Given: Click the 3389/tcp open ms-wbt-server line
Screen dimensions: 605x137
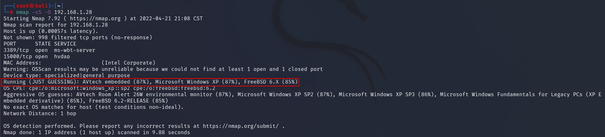Looking at the screenshot, I should point(49,50).
